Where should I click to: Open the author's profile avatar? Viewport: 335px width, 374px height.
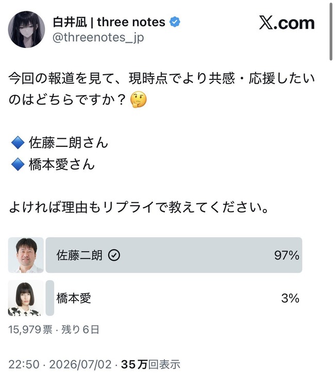pyautogui.click(x=26, y=29)
